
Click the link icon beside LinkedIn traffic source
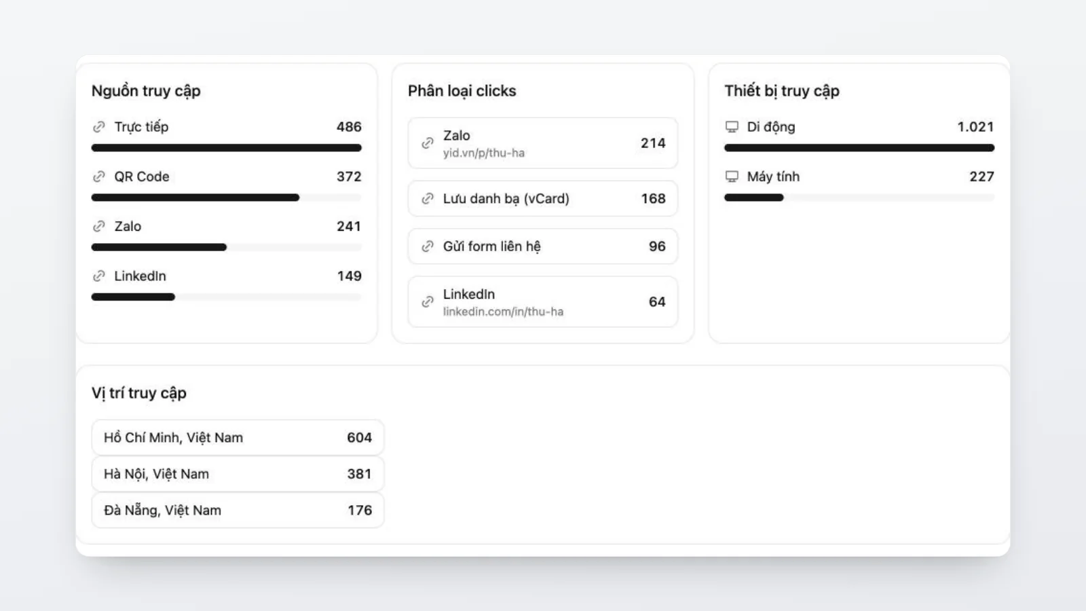point(99,276)
